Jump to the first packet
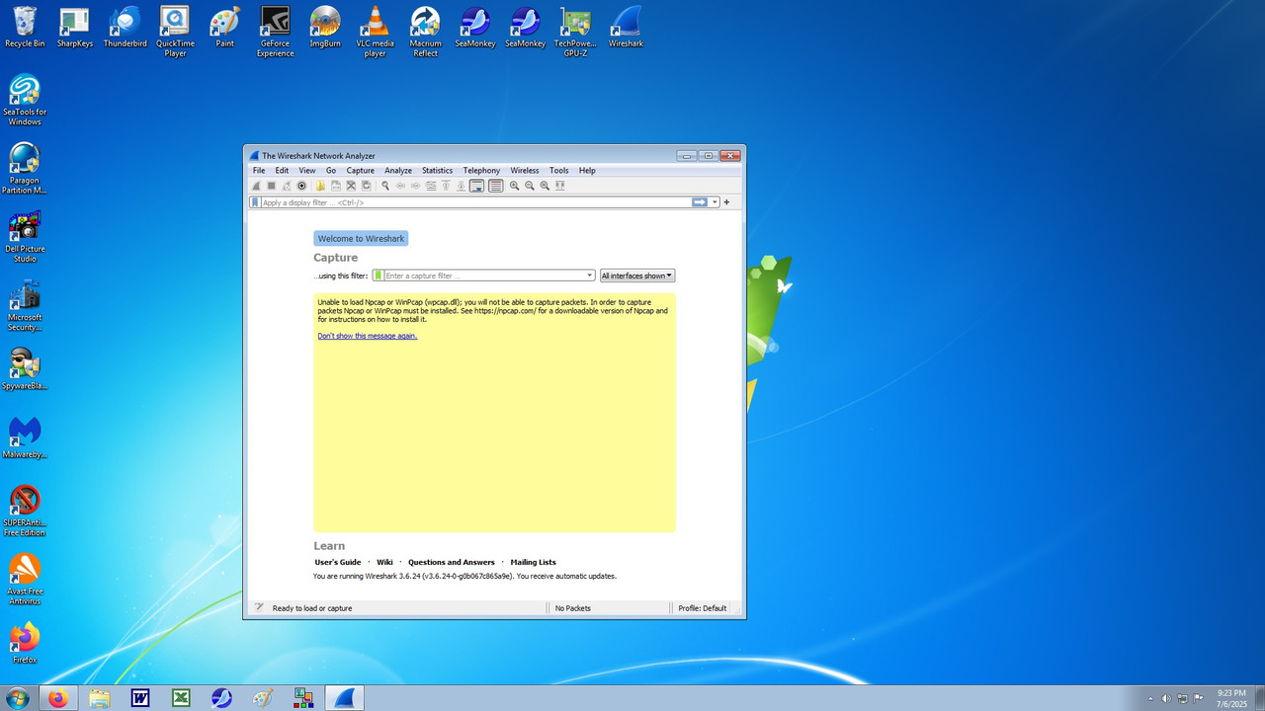This screenshot has width=1265, height=711. [446, 186]
